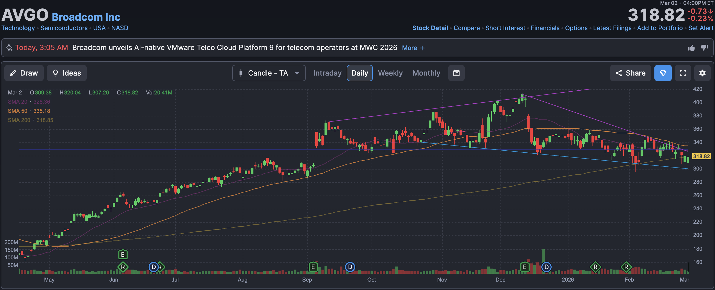
Task: Click the thumbs up icon on news
Action: click(691, 48)
